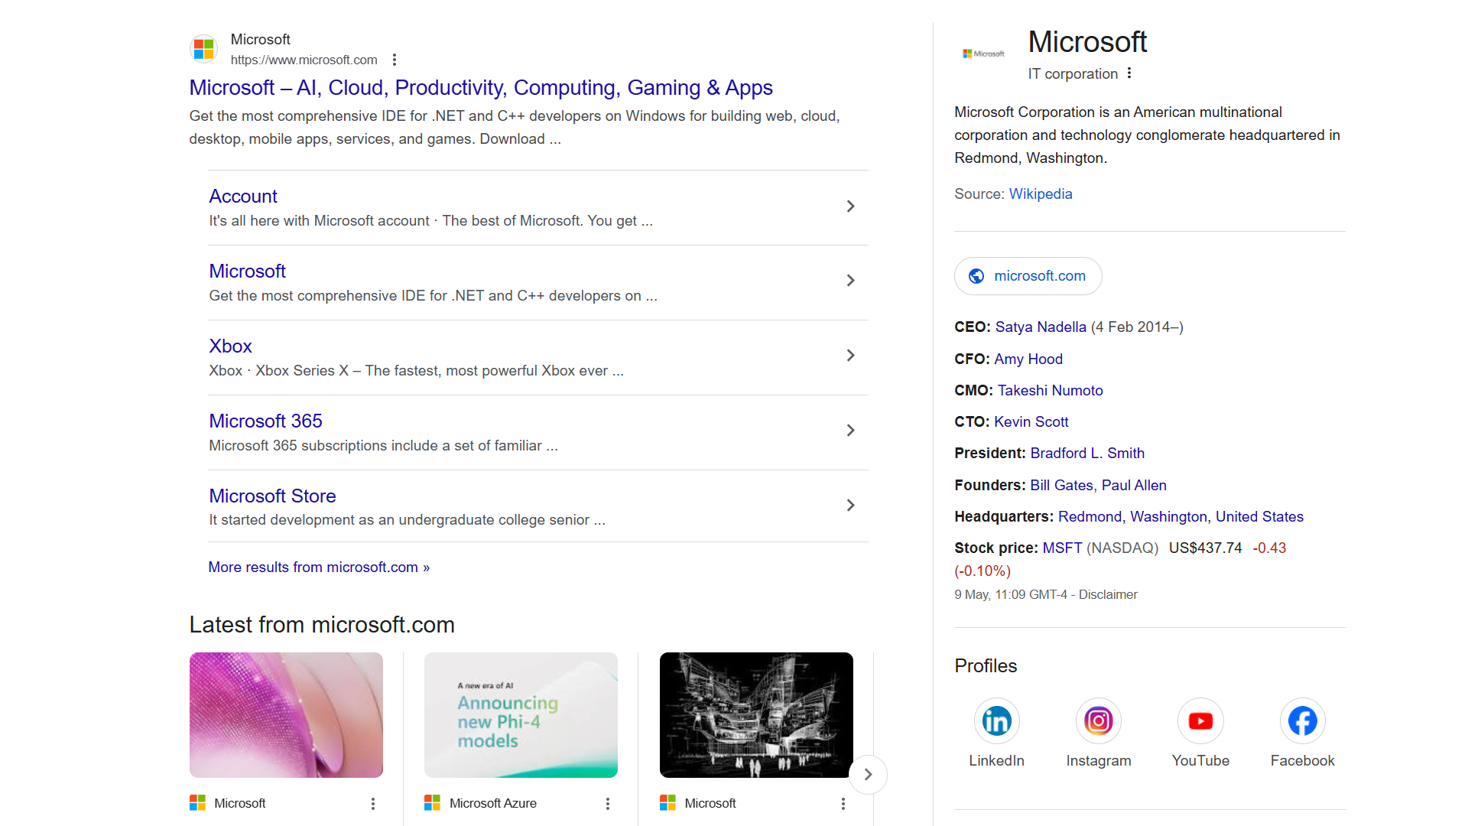
Task: Click the Microsoft sitelink title below Account
Action: click(247, 272)
